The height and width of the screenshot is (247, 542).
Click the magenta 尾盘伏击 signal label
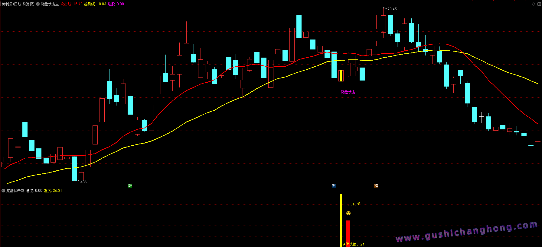[348, 92]
